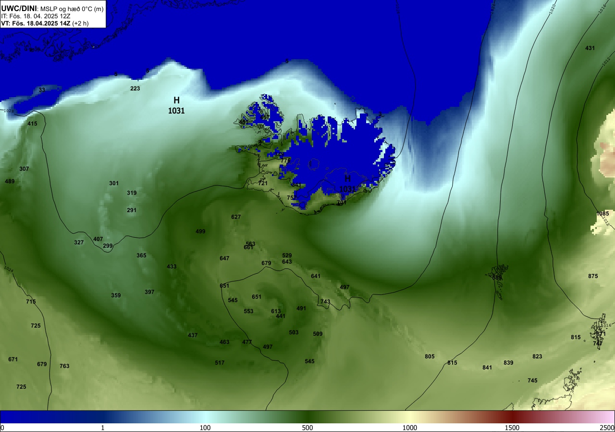Click the 365 value
This screenshot has height=432, width=615.
click(141, 255)
